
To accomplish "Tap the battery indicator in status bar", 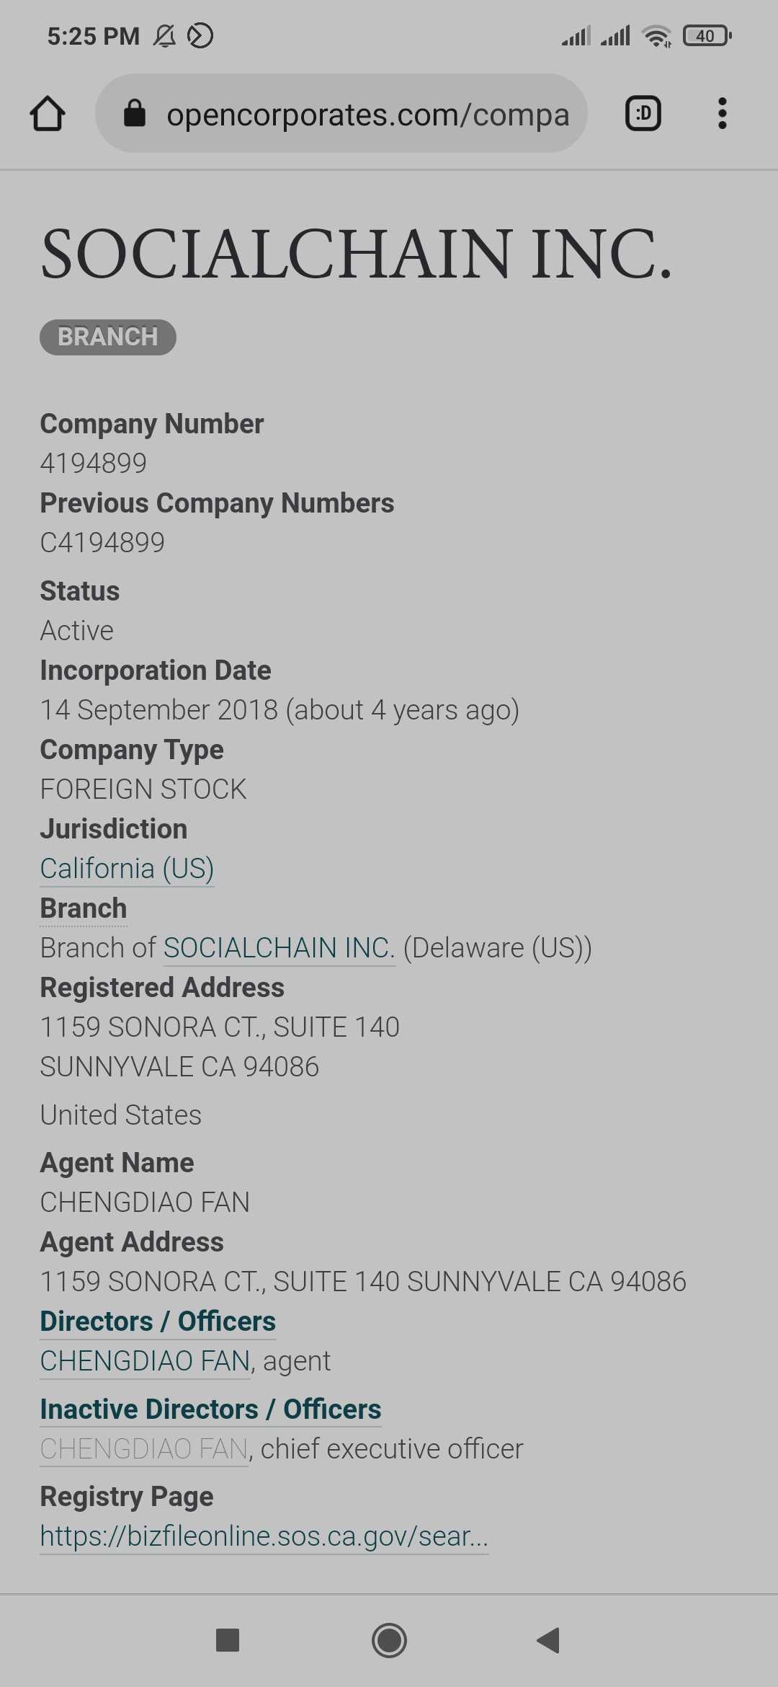I will tap(707, 35).
